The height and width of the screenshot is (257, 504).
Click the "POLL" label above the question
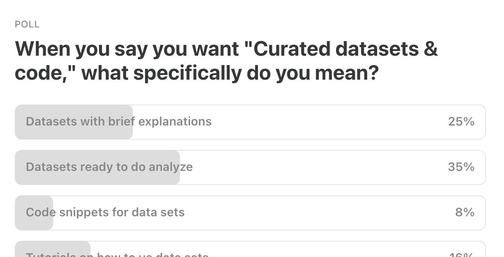[27, 24]
